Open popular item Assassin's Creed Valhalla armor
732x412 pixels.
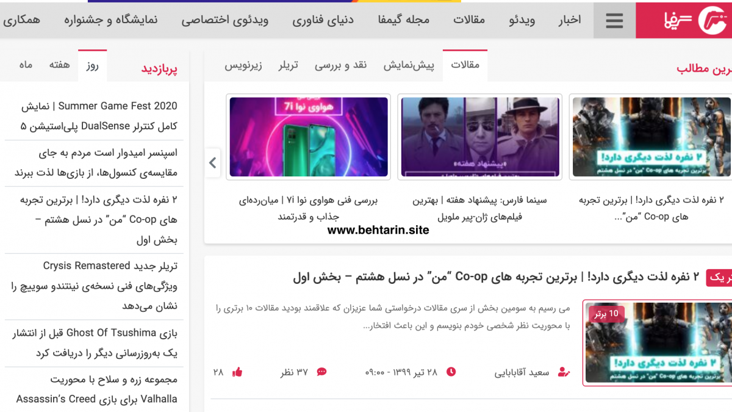pos(97,389)
